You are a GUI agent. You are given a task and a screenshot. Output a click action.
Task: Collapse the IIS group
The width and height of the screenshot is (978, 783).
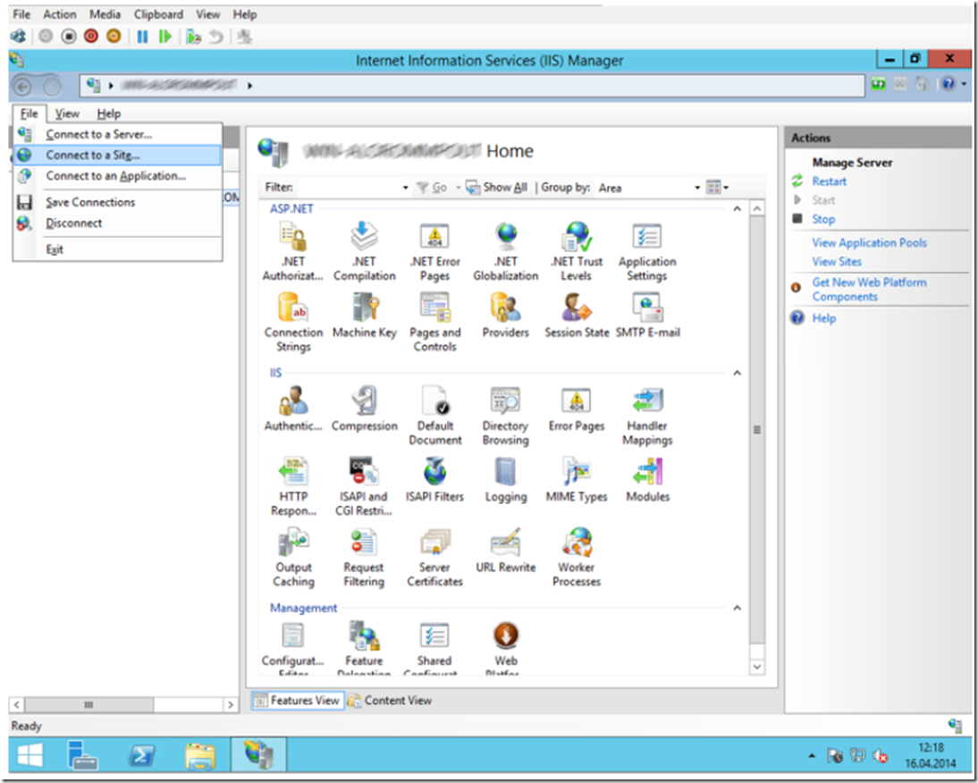click(737, 373)
